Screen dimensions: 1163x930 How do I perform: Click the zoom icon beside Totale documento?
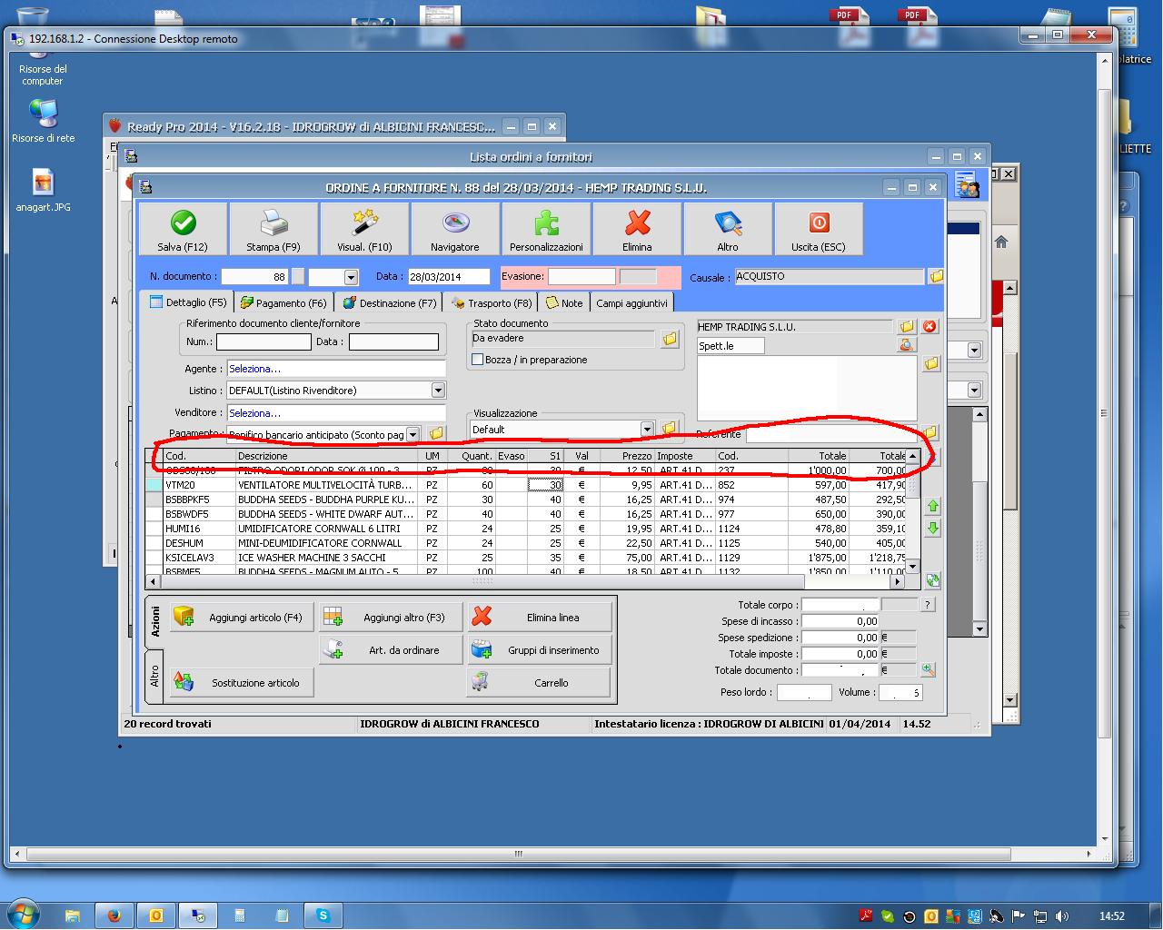click(x=928, y=670)
